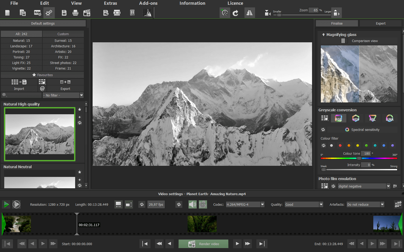
Task: Filter presets by Street photos: 22
Action: pos(63,63)
